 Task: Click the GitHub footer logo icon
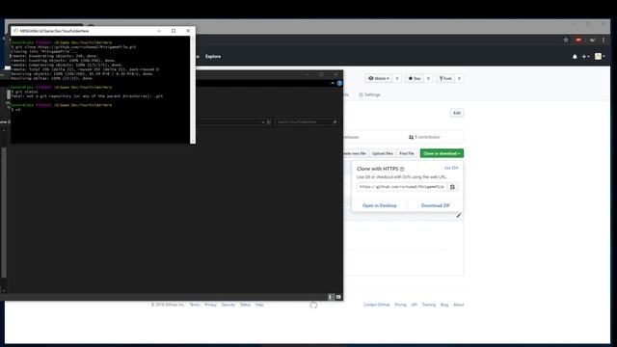[x=313, y=305]
